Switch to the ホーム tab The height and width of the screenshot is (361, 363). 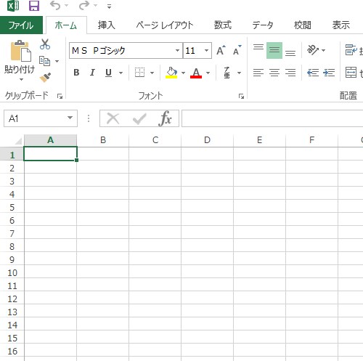66,25
